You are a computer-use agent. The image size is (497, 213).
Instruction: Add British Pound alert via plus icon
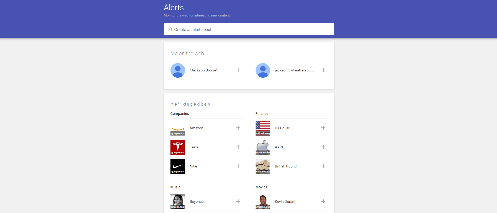pyautogui.click(x=323, y=166)
